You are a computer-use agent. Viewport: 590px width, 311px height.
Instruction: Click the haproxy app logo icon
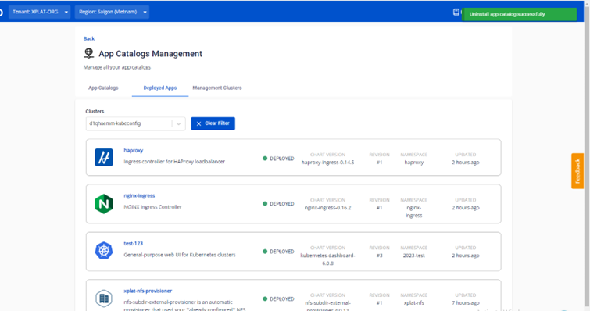(104, 157)
